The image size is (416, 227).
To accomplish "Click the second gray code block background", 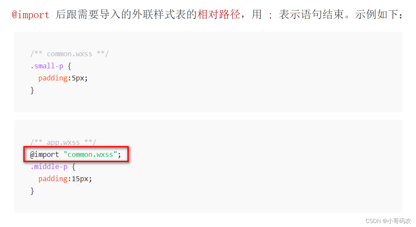I will pyautogui.click(x=208, y=166).
